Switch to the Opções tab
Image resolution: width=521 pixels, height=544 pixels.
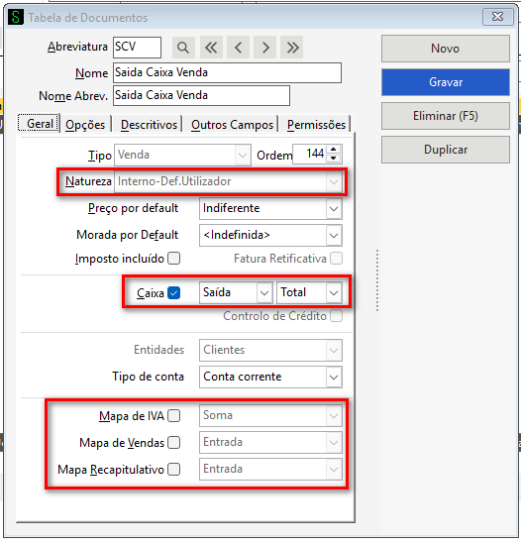tap(85, 125)
